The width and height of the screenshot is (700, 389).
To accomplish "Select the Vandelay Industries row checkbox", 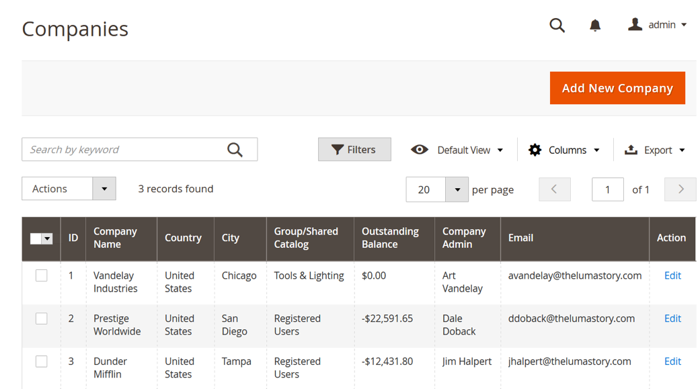I will [42, 275].
